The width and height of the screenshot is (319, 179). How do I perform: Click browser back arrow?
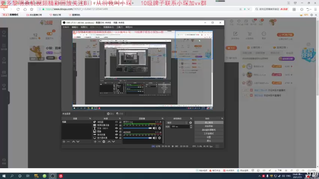tap(4, 9)
